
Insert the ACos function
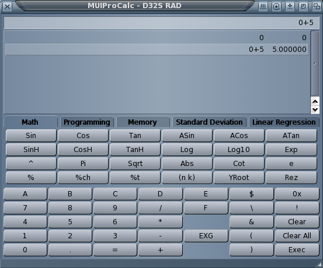(x=239, y=136)
